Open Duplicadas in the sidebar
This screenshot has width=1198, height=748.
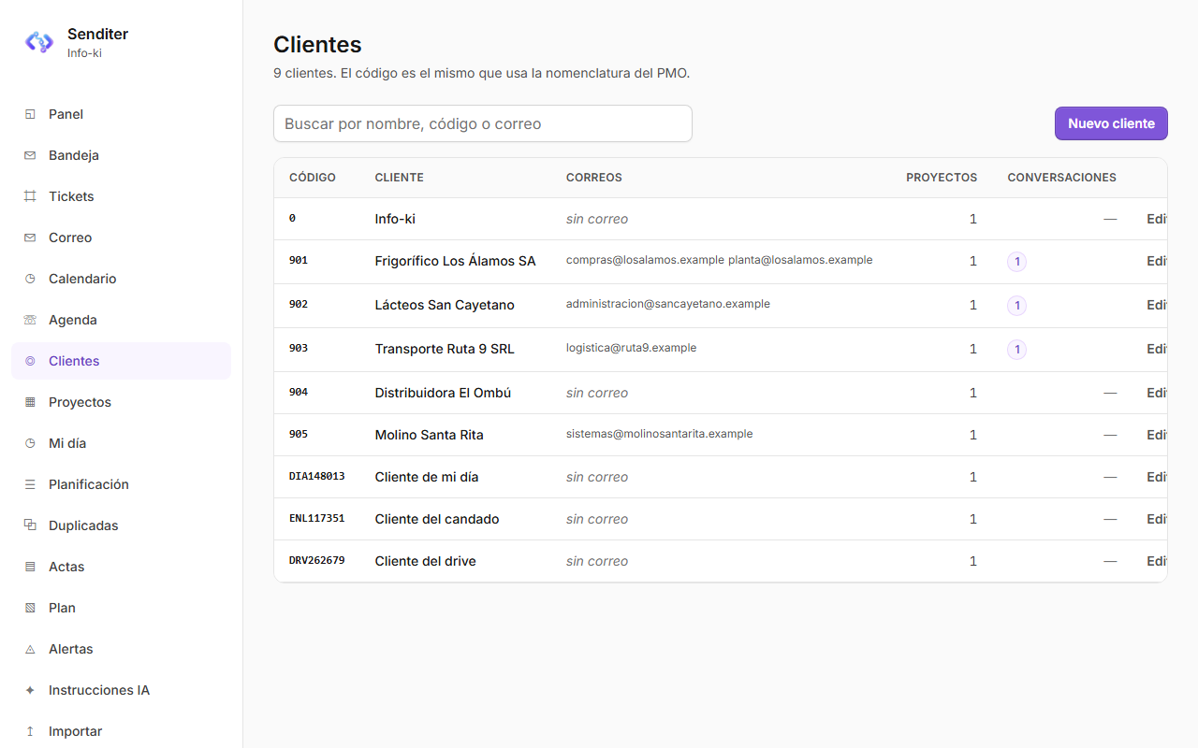point(121,525)
